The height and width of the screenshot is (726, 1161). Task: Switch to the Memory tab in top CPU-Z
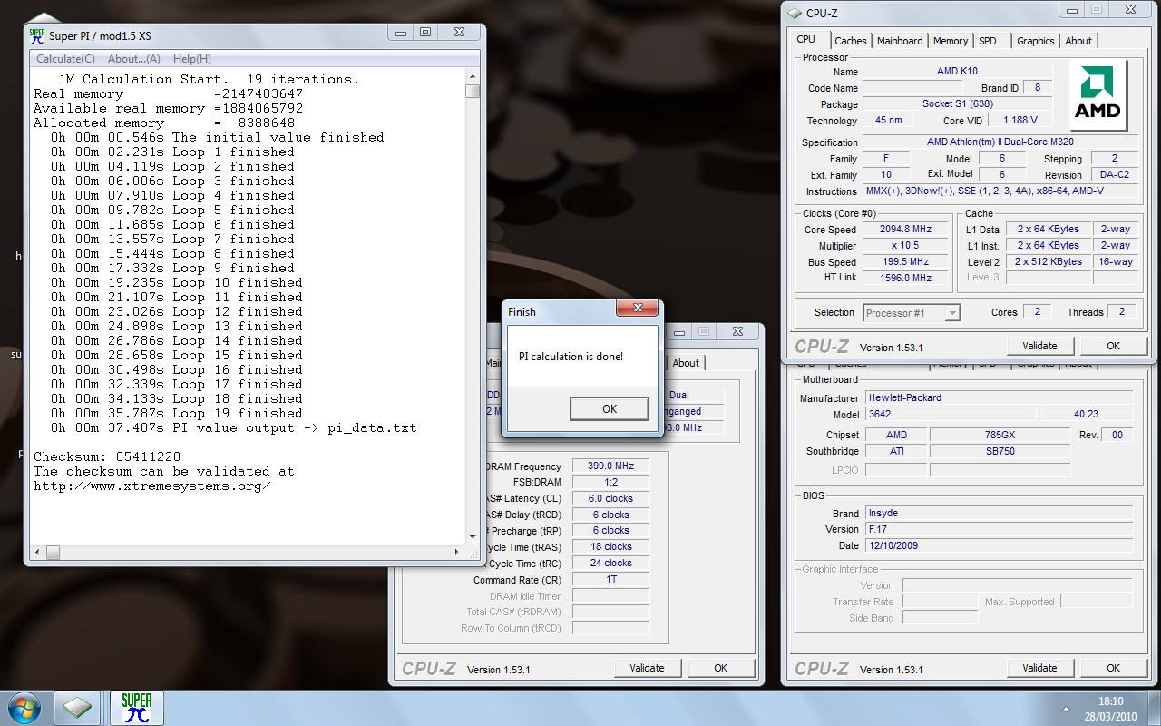951,41
